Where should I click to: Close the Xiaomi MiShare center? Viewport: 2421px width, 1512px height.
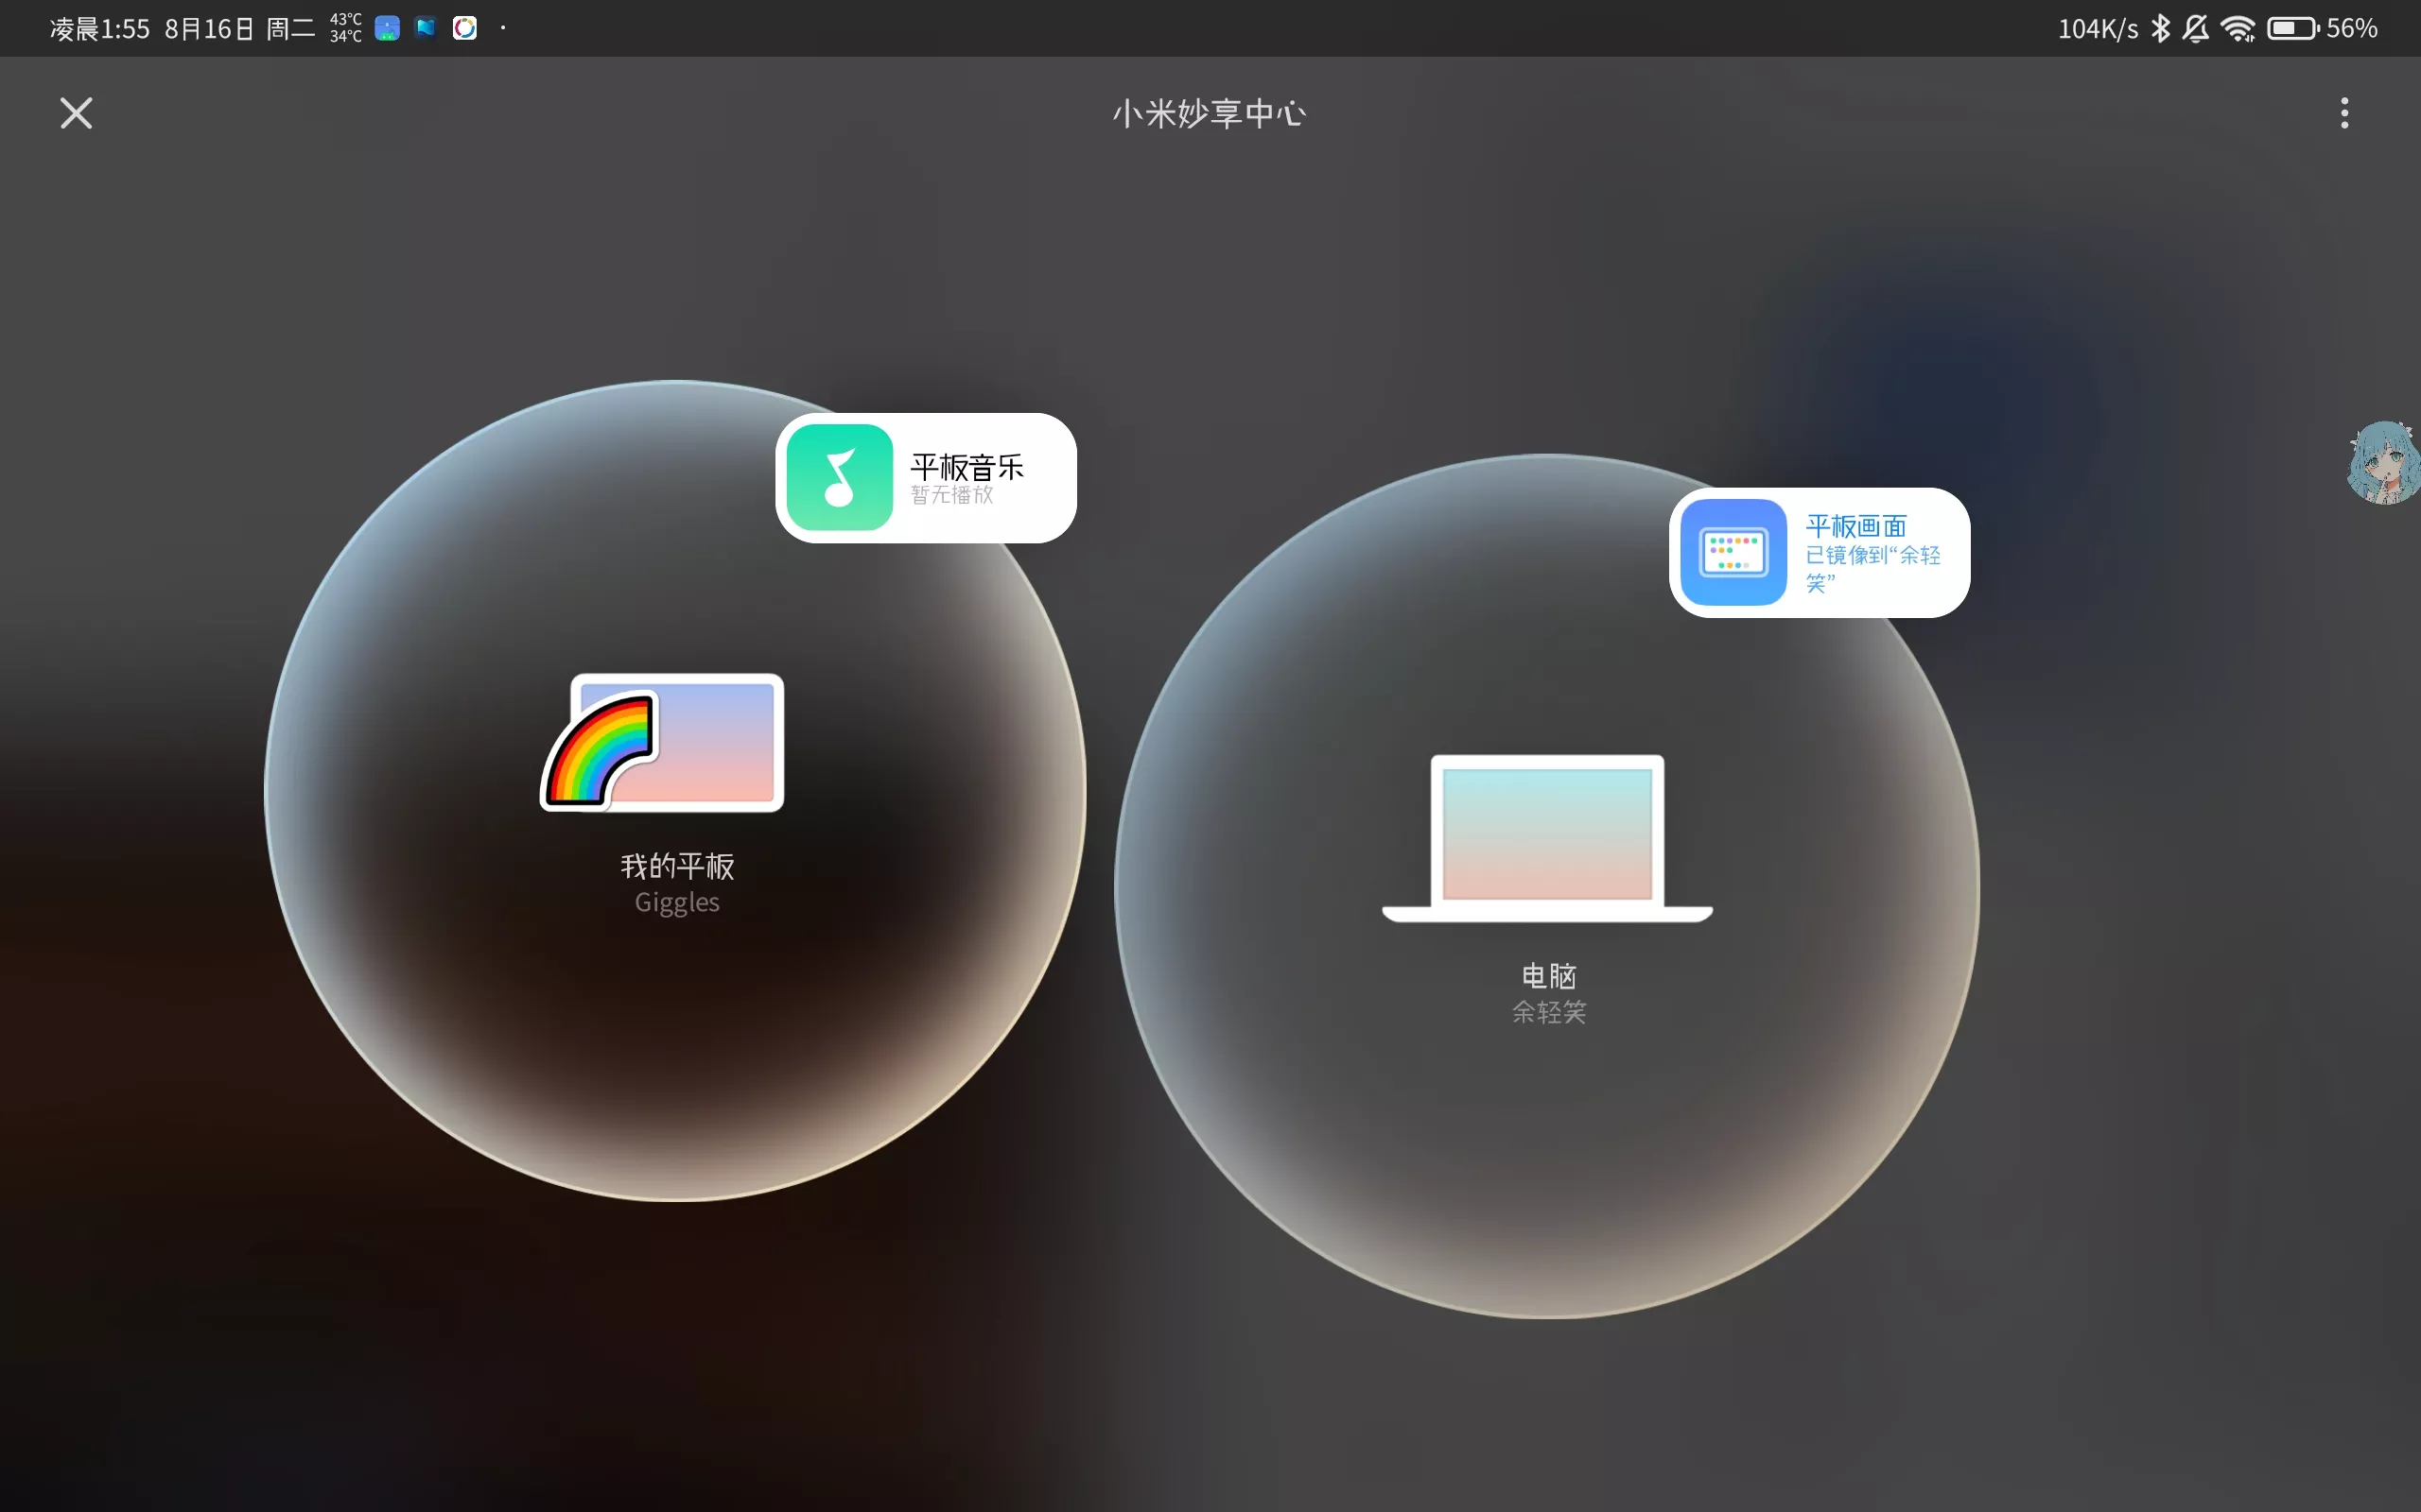coord(76,113)
